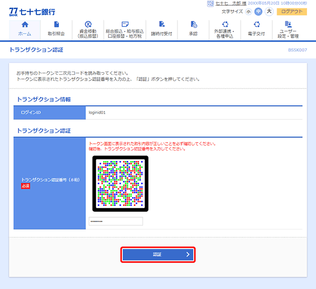Set font size to medium (中)

[x=259, y=12]
